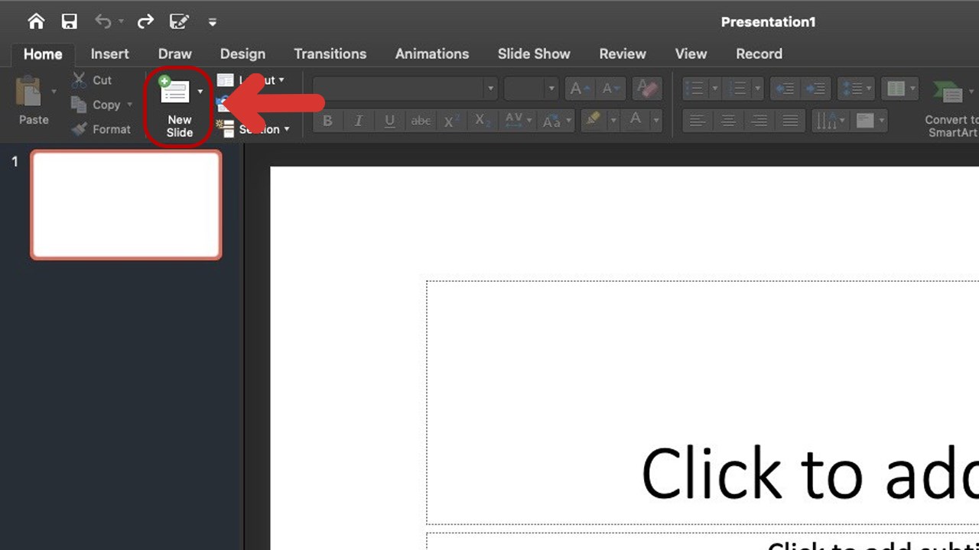Click the title placeholder on the slide
Screen dimensions: 979x550
tap(702, 403)
